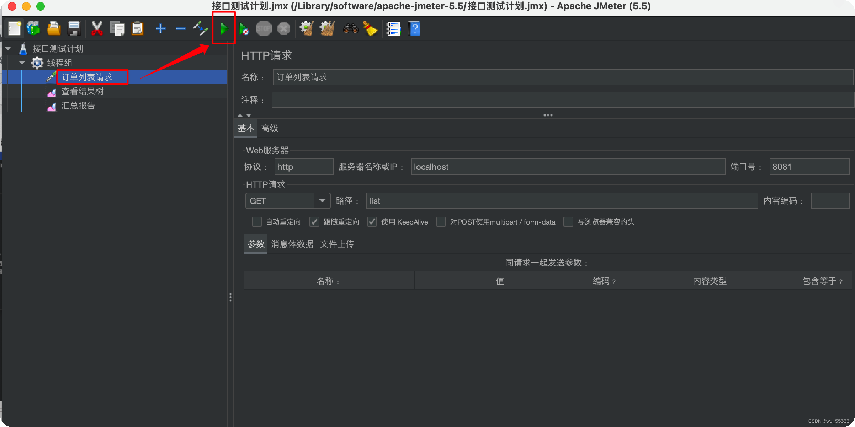Switch to the 文件上传 tab
855x427 pixels.
coord(337,244)
